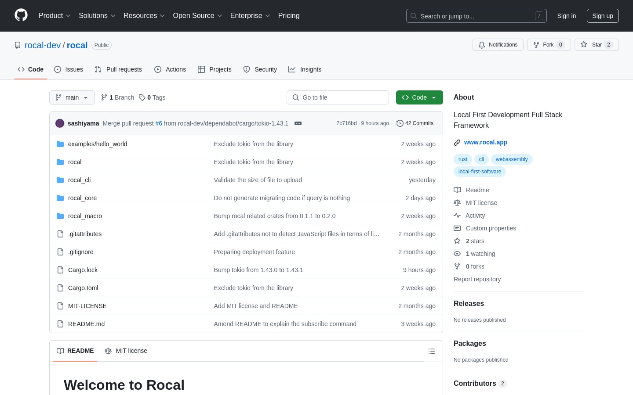Open commit 'Validate the size of file to upload'
The height and width of the screenshot is (395, 633).
point(258,180)
